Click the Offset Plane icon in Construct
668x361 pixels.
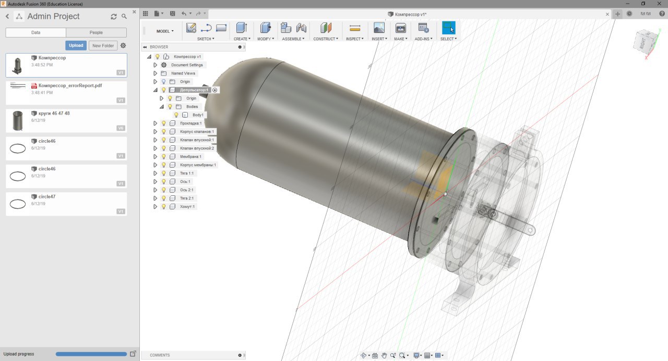(x=326, y=28)
